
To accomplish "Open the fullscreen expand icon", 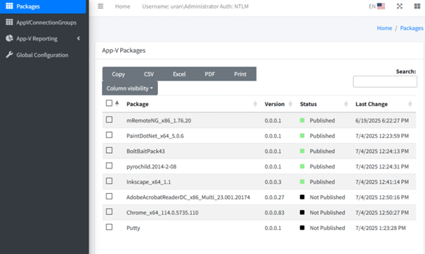I will click(x=400, y=6).
